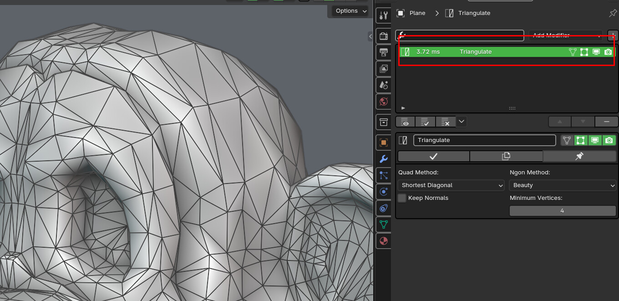Open the Add Modifier dropdown
The height and width of the screenshot is (301, 619).
click(x=565, y=35)
